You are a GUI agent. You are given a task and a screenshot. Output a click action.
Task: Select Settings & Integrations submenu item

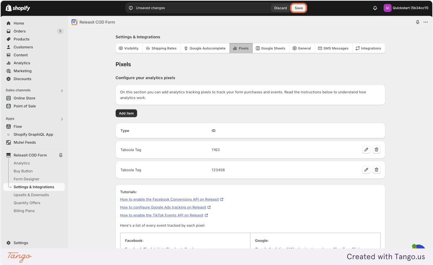click(x=34, y=187)
